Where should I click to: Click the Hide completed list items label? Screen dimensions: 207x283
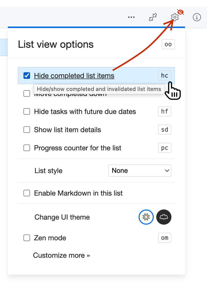click(74, 76)
